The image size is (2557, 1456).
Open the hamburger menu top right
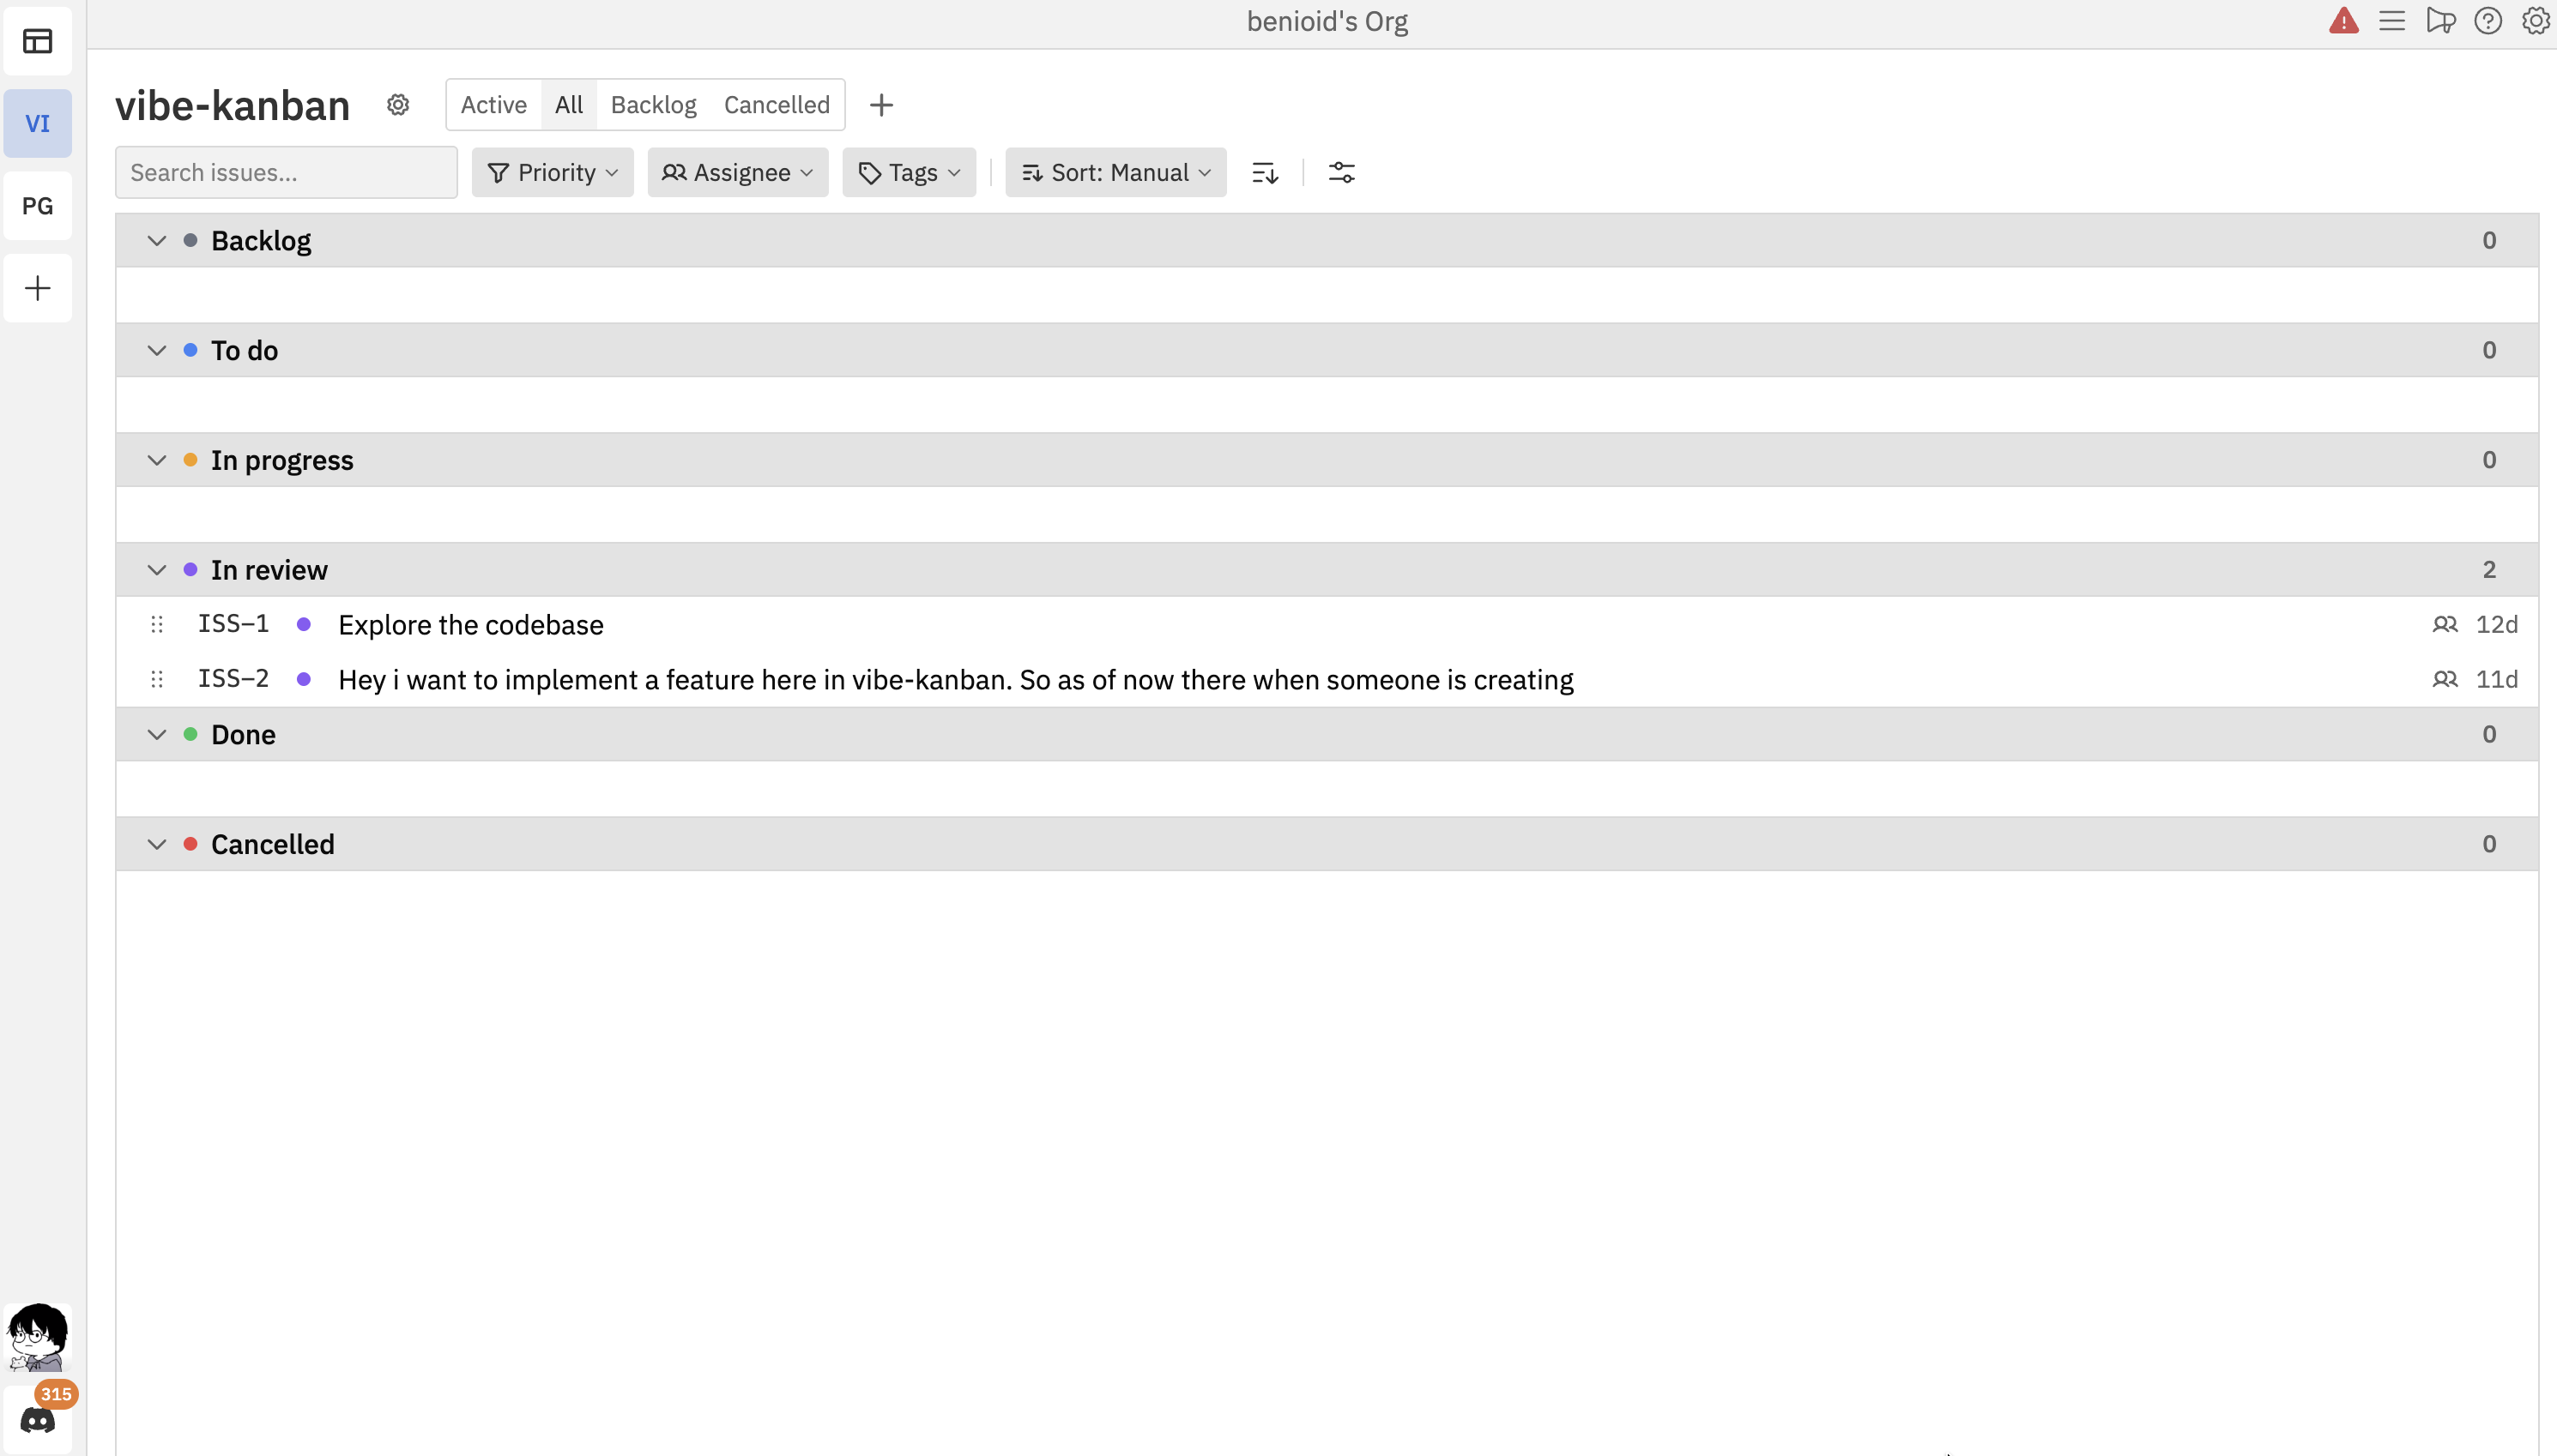click(x=2392, y=20)
